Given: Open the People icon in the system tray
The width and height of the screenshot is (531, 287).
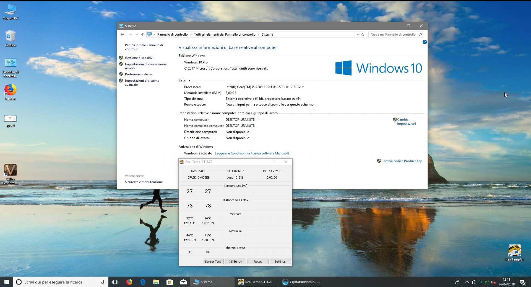Looking at the screenshot, I should (x=457, y=282).
